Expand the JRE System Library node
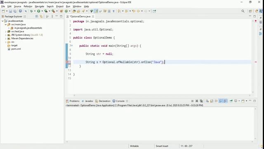Viewport: 264px width, 149px height. pos(5,35)
